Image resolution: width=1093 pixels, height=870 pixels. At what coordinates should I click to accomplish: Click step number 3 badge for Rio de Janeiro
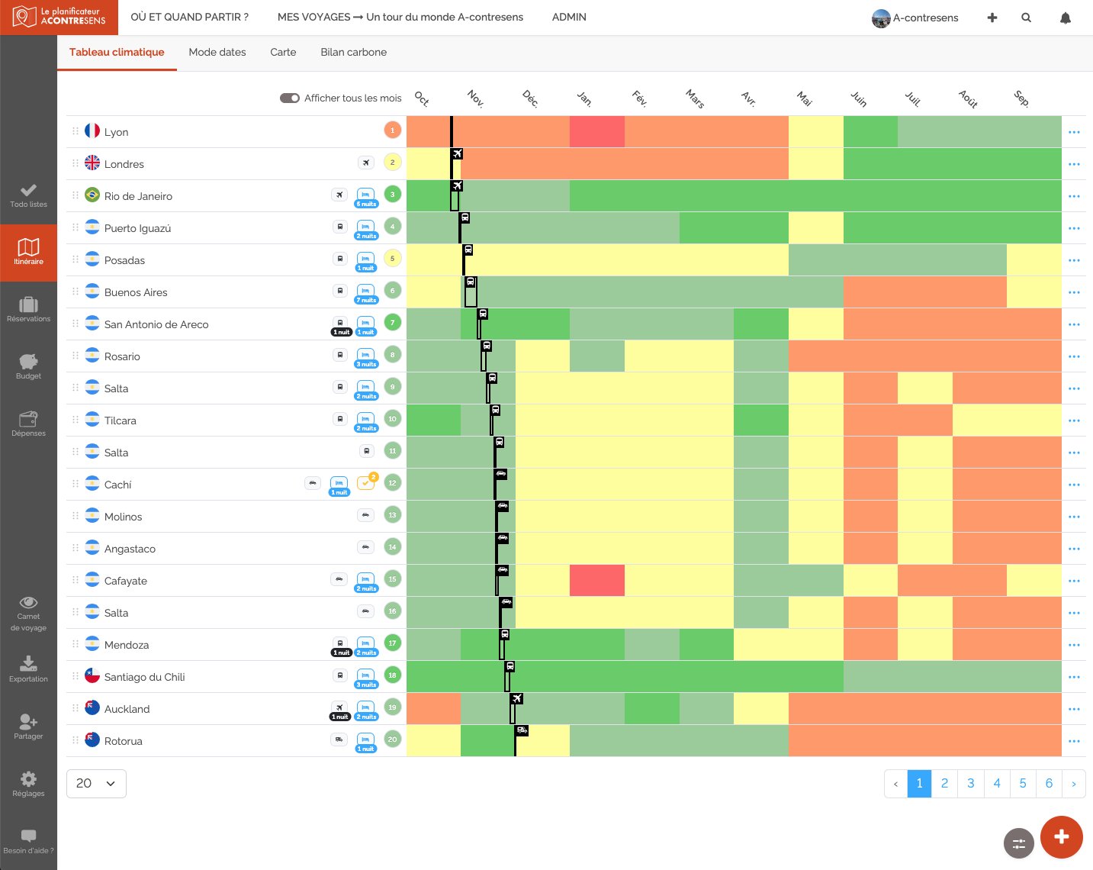coord(392,195)
